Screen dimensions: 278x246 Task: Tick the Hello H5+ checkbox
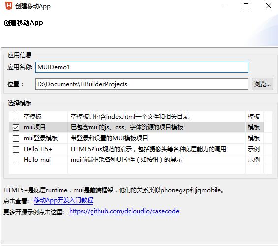[x=16, y=149]
